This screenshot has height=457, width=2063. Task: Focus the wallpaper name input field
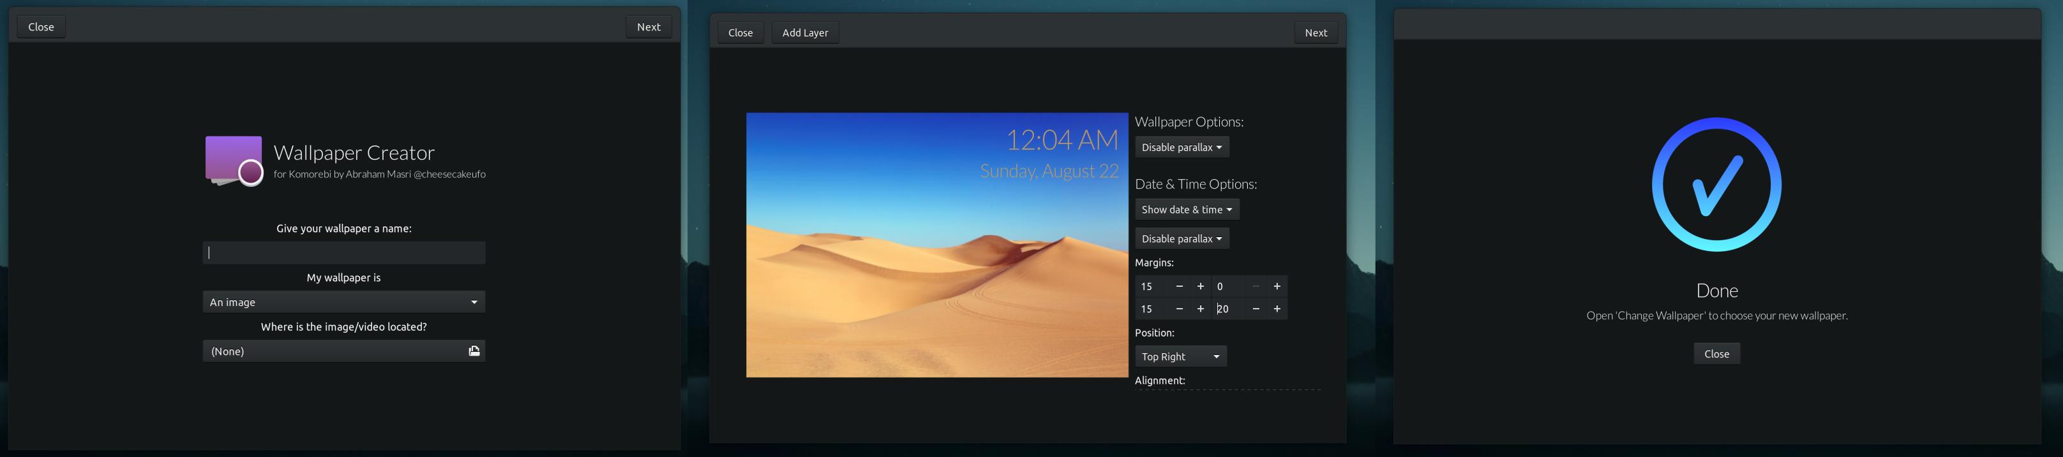click(343, 253)
